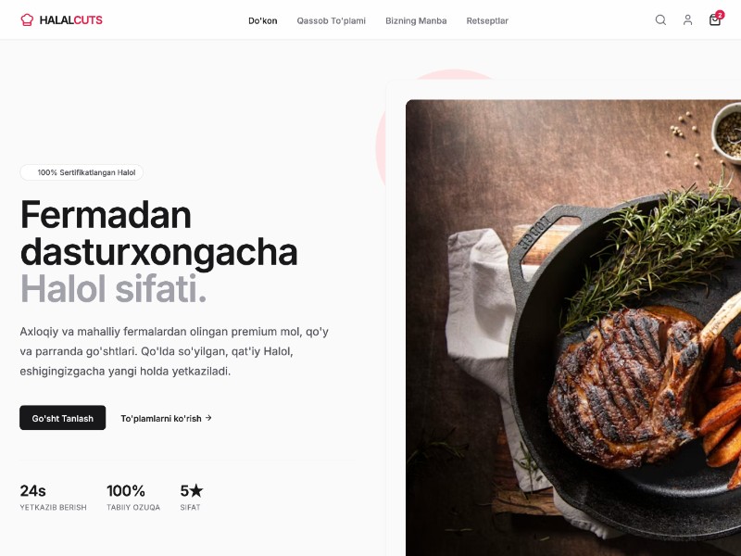Click the Fermadan dasturxongacha headline
This screenshot has height=556, width=741.
[158, 234]
